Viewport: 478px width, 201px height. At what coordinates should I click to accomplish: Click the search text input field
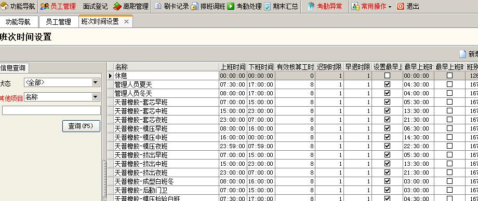tap(51, 110)
